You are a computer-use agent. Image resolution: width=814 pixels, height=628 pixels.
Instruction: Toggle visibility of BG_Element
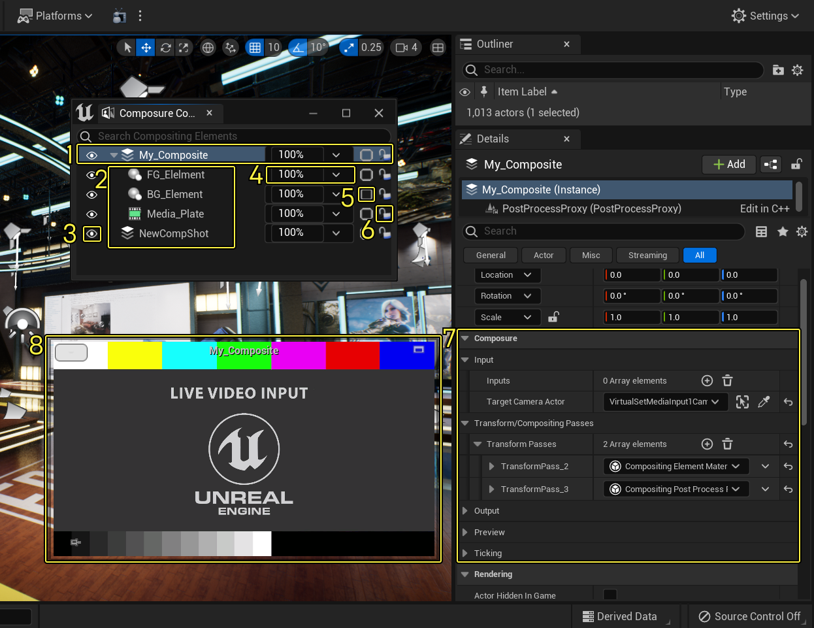coord(92,195)
